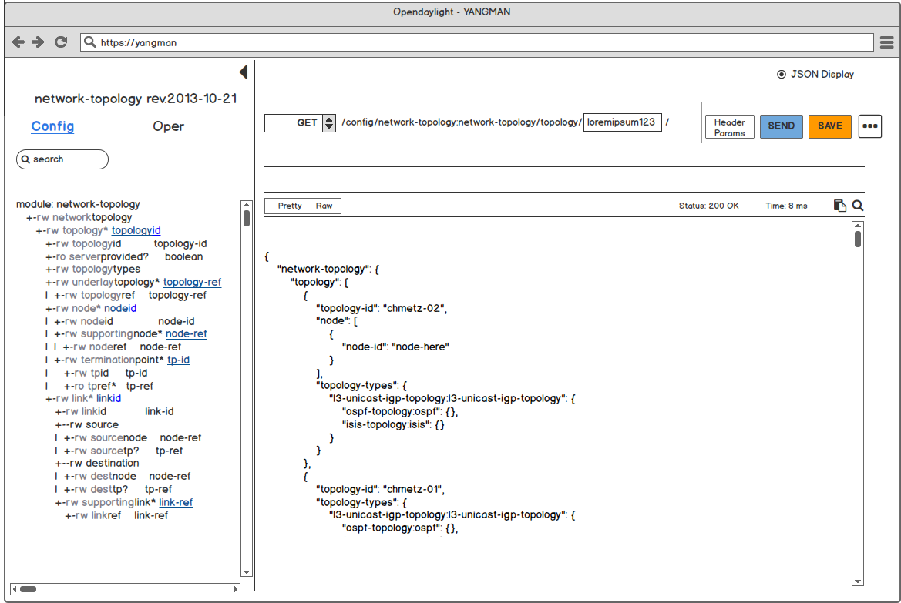Click the "isis-topology:isis" line
The height and width of the screenshot is (603, 901).
(393, 425)
